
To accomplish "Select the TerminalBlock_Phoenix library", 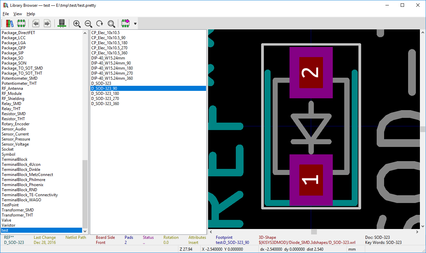I will 23,185.
